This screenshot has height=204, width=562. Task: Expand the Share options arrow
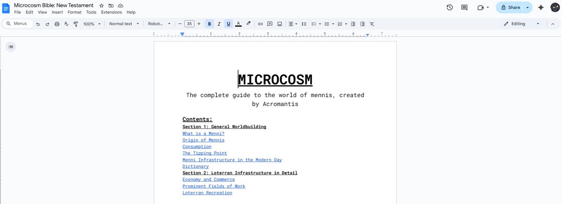click(x=528, y=7)
